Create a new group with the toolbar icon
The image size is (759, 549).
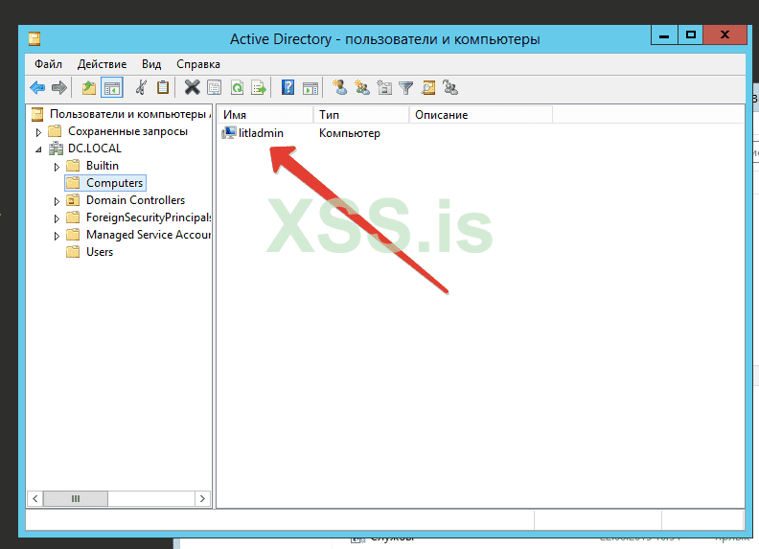tap(361, 87)
